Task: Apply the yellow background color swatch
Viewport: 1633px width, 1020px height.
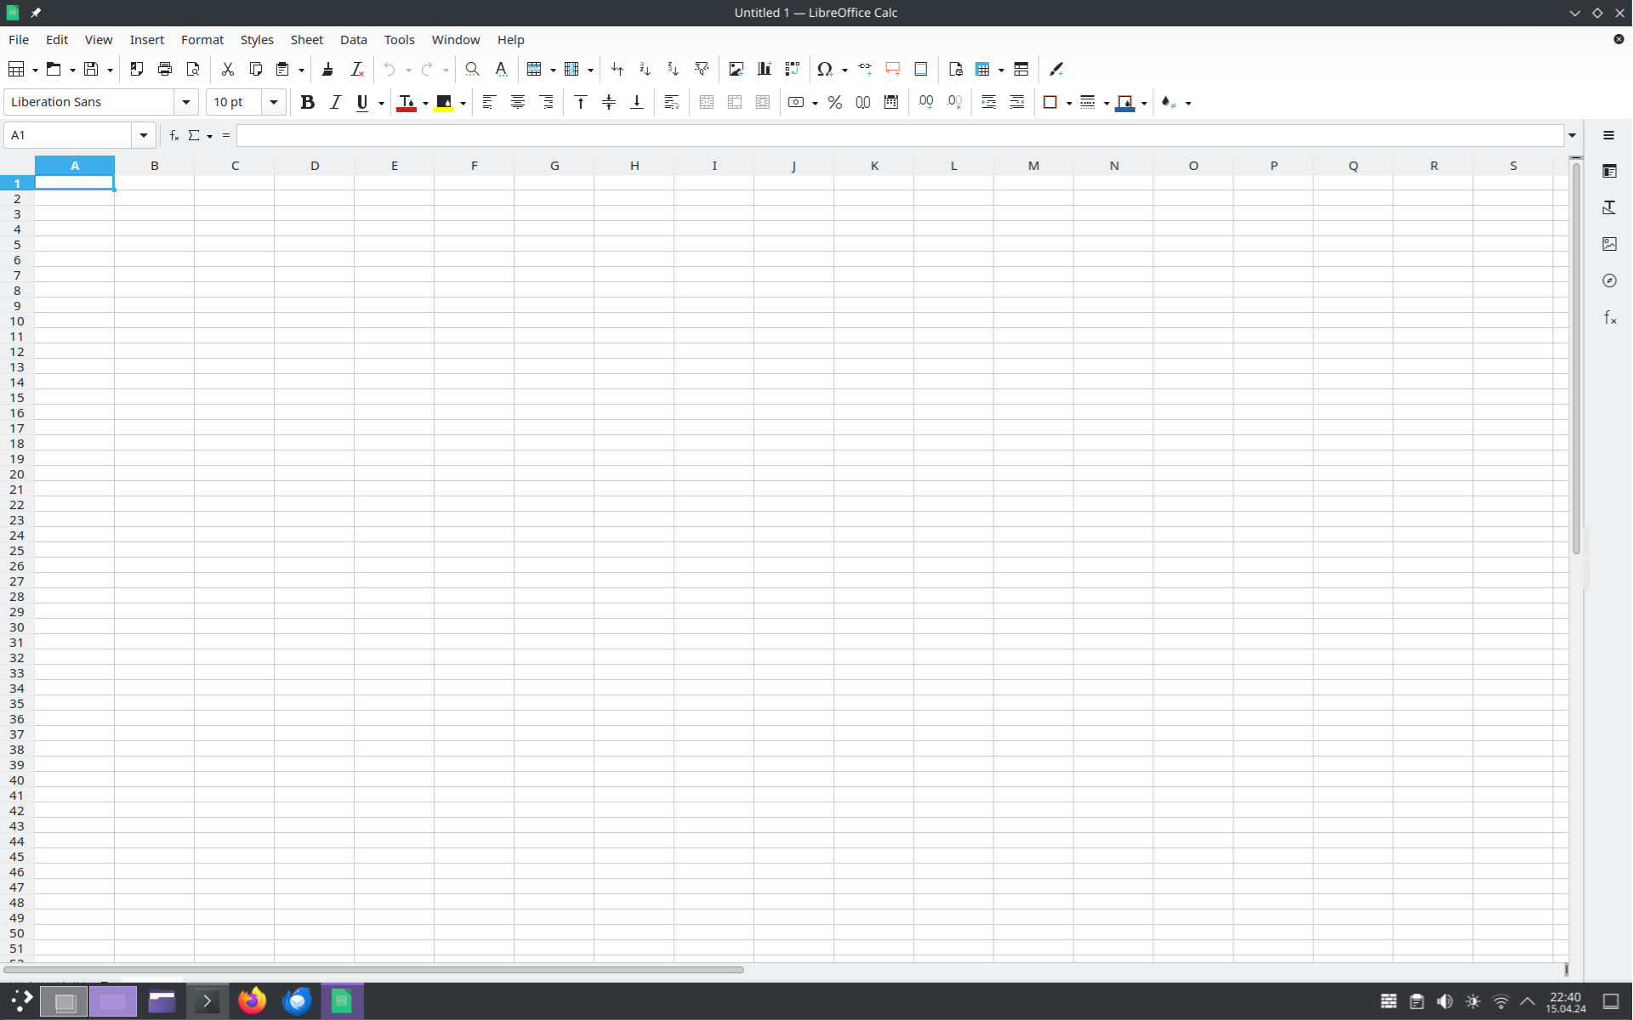Action: [444, 102]
